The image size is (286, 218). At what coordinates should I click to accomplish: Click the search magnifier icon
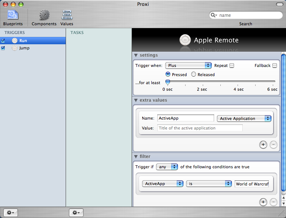tap(213, 15)
